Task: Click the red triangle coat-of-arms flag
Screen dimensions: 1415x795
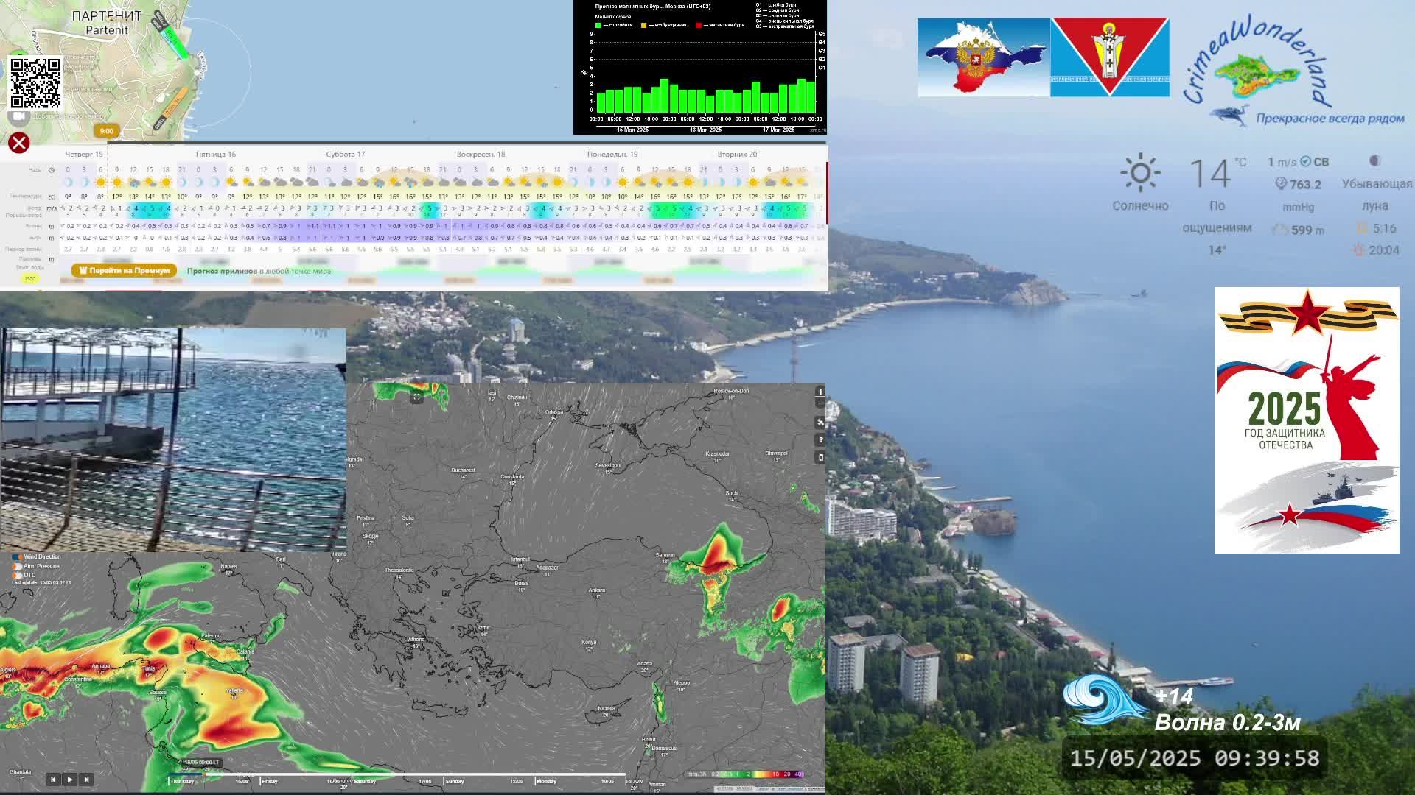Action: pos(1110,57)
